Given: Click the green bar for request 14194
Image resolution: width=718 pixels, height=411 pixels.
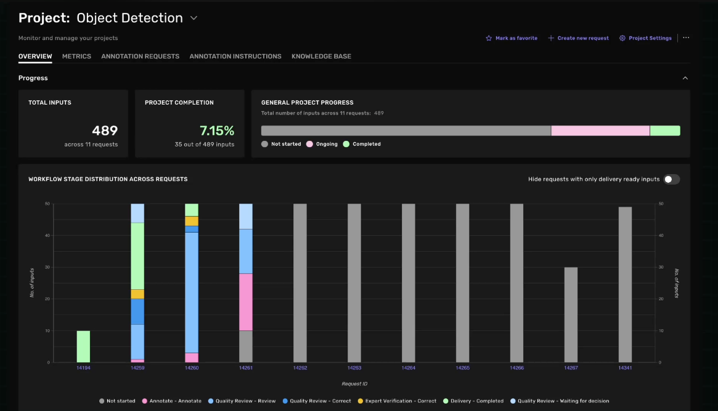Looking at the screenshot, I should point(83,346).
